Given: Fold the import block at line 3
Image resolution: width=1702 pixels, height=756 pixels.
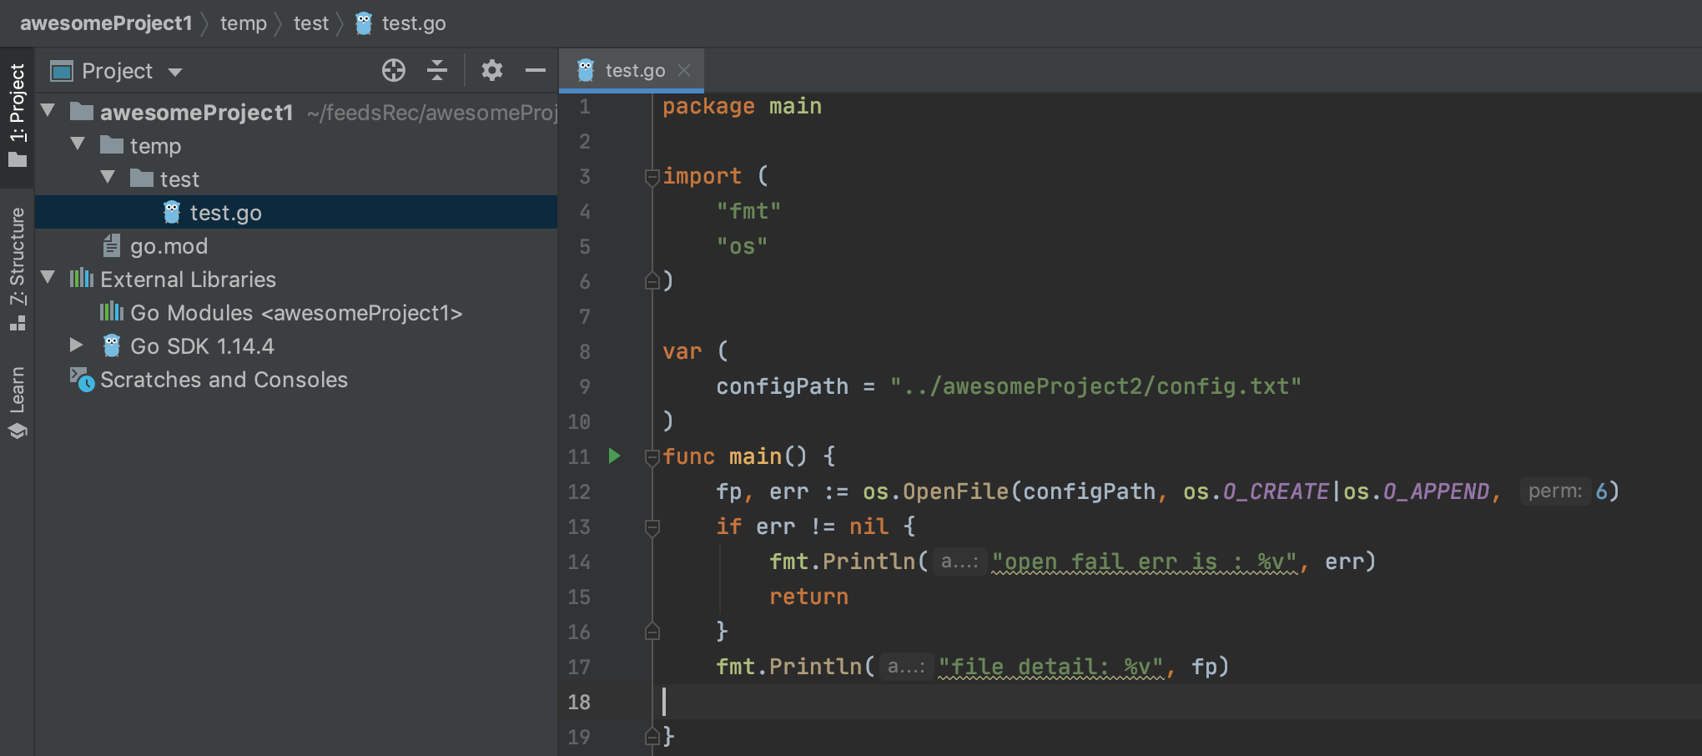Looking at the screenshot, I should point(652,176).
